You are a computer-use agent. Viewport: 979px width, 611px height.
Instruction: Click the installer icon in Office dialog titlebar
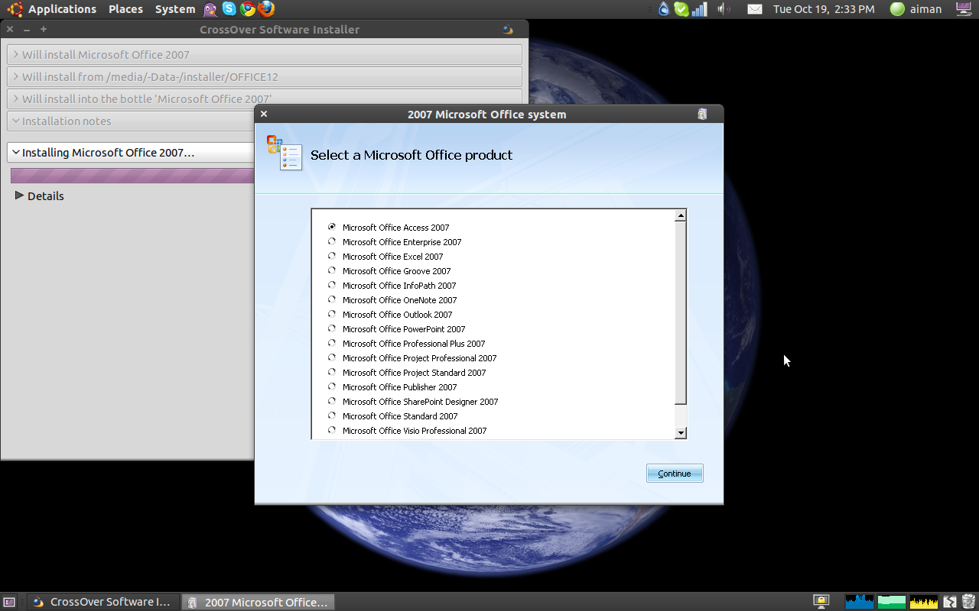(x=703, y=114)
